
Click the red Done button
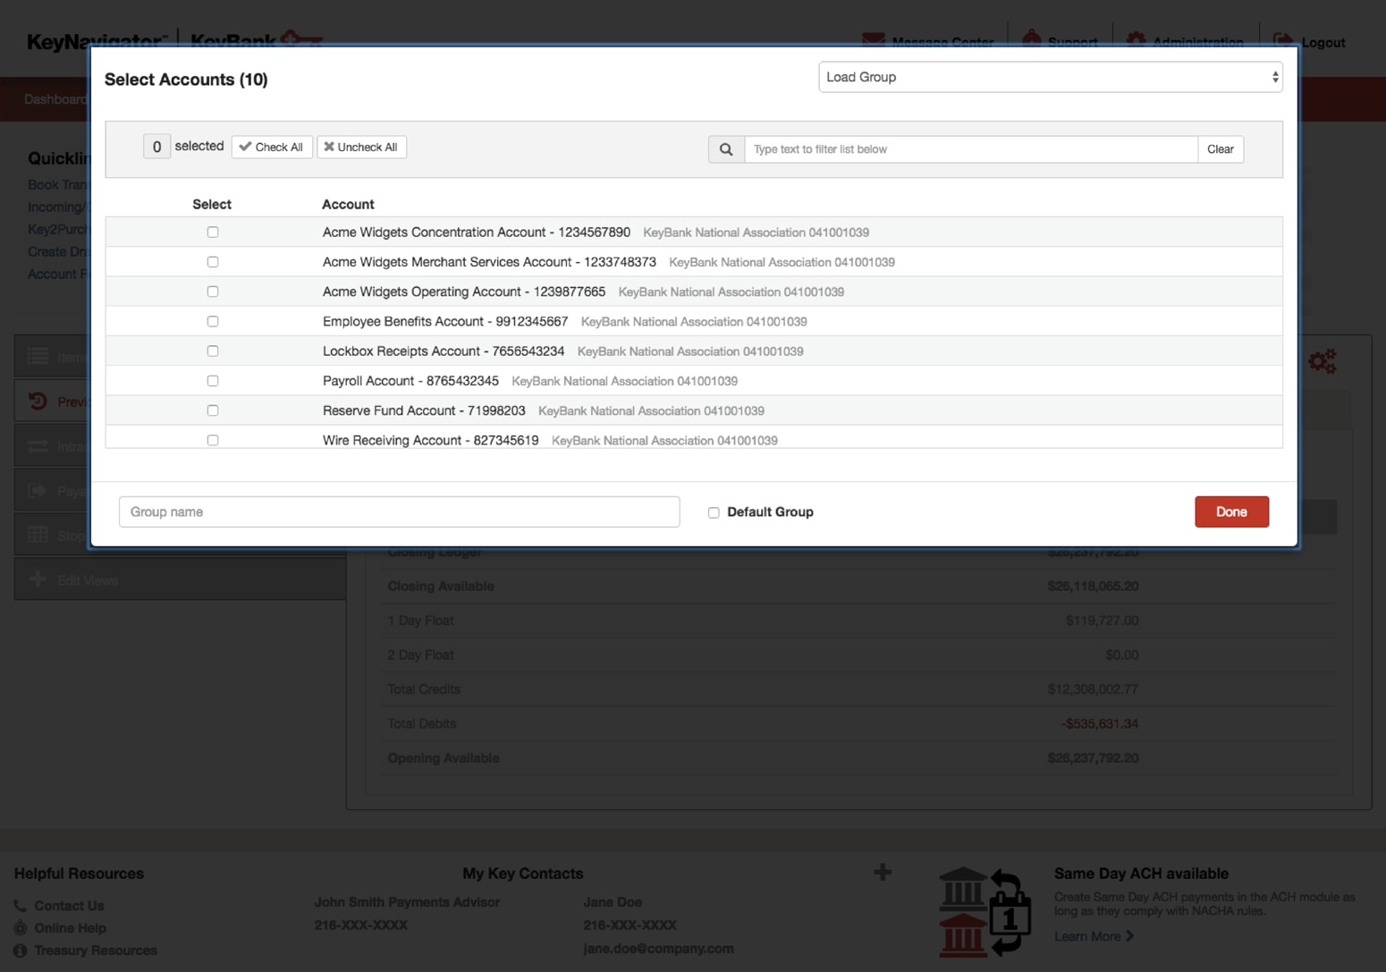tap(1231, 511)
